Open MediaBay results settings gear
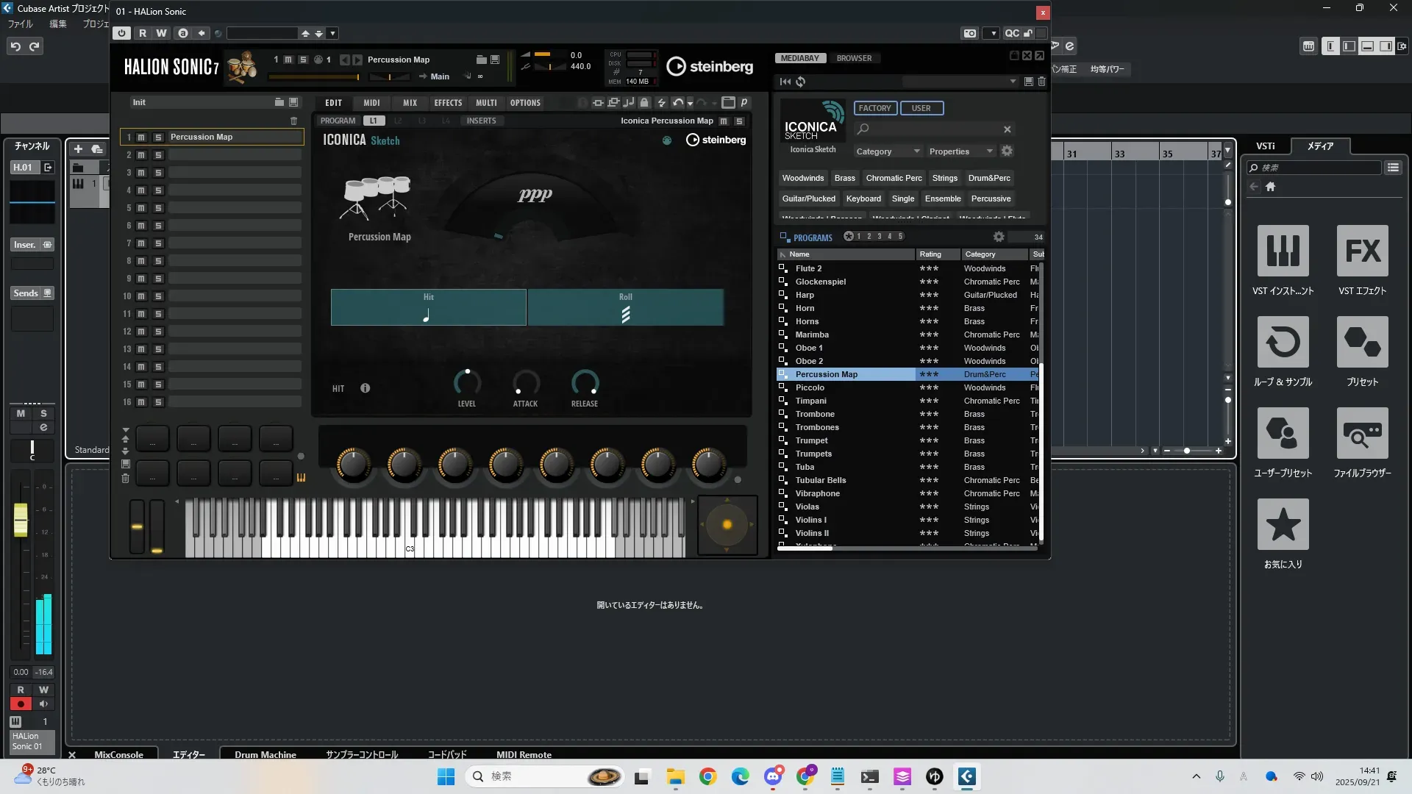1412x794 pixels. 998,237
